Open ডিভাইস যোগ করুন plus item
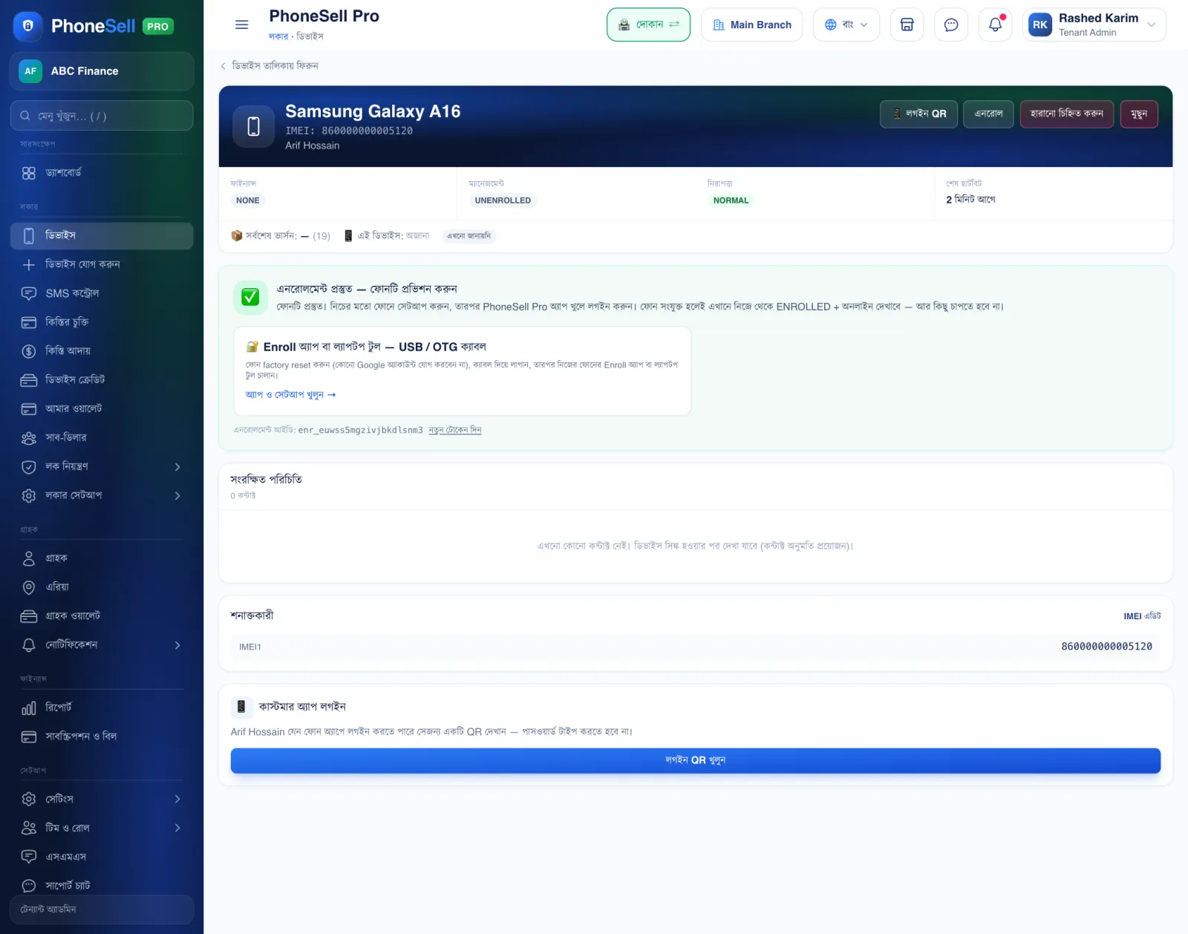The height and width of the screenshot is (934, 1188). (x=102, y=264)
